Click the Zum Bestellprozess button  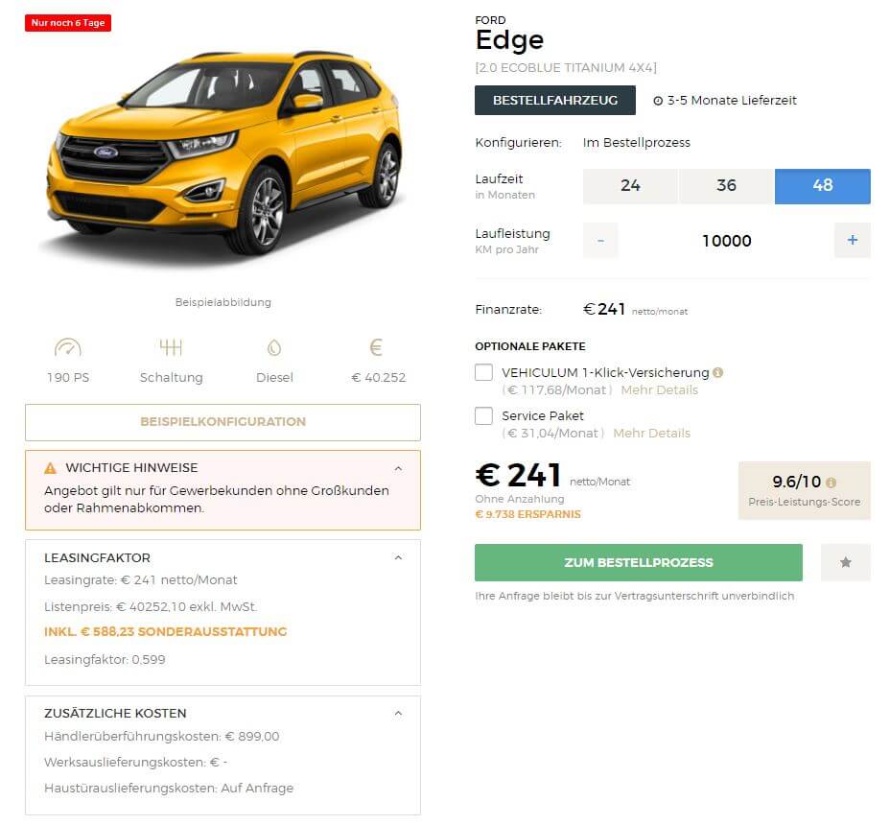pyautogui.click(x=639, y=562)
